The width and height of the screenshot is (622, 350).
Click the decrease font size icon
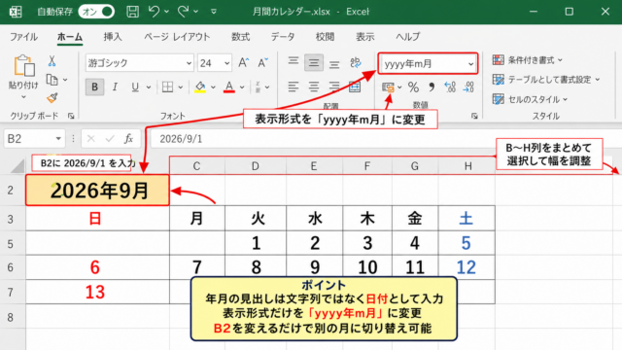pos(262,62)
